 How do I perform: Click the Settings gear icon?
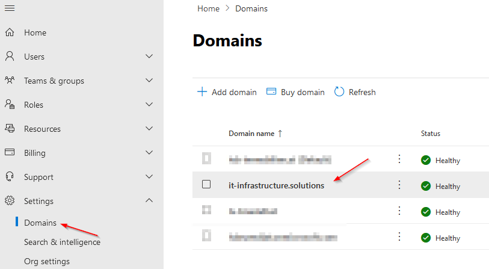coord(10,200)
